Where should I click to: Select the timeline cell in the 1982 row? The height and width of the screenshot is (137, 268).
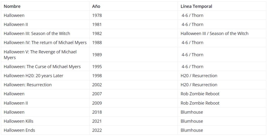(214, 33)
